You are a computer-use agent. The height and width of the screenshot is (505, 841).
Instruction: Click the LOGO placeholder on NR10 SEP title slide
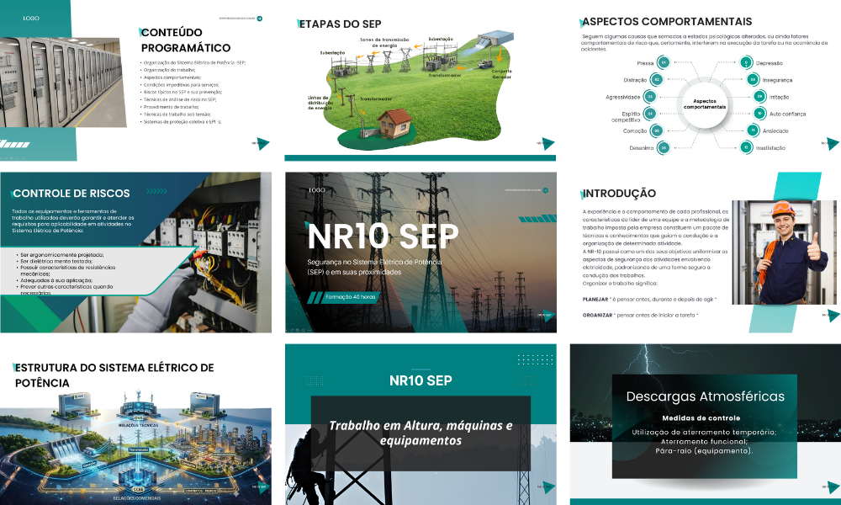coord(316,190)
